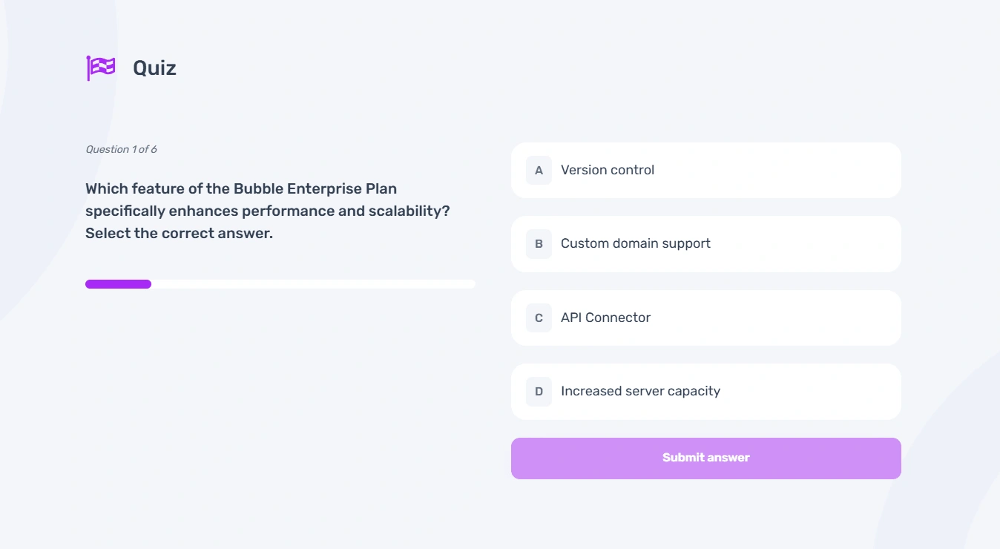Click the Bubble Enterprise Plan question text

tap(268, 200)
